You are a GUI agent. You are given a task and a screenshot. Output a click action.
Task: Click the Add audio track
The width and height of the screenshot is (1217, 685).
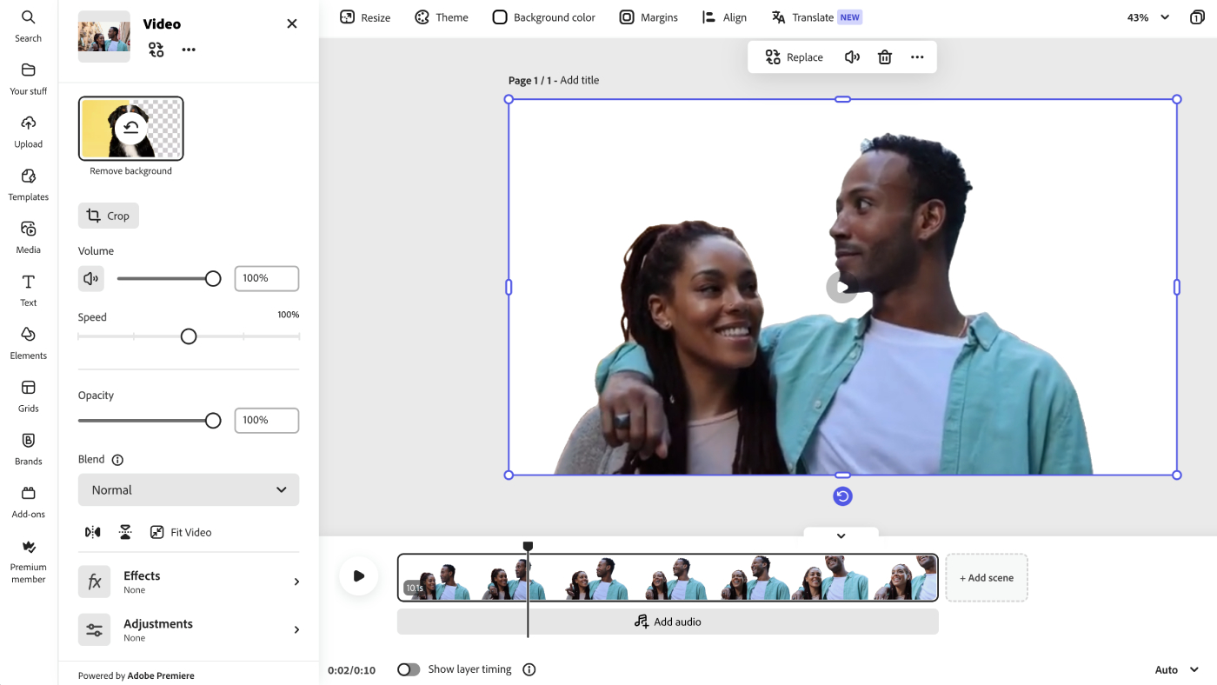[x=668, y=622]
